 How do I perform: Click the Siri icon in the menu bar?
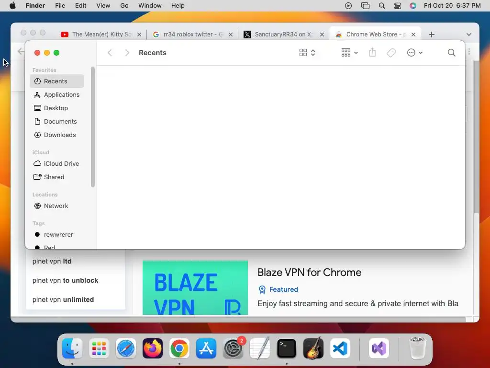tap(413, 6)
